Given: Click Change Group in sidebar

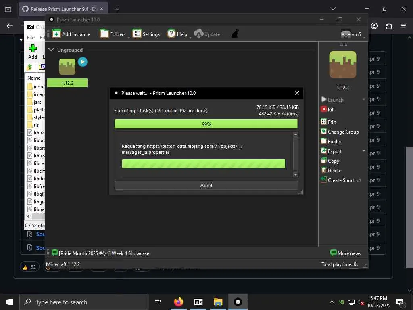Looking at the screenshot, I should pos(340,132).
